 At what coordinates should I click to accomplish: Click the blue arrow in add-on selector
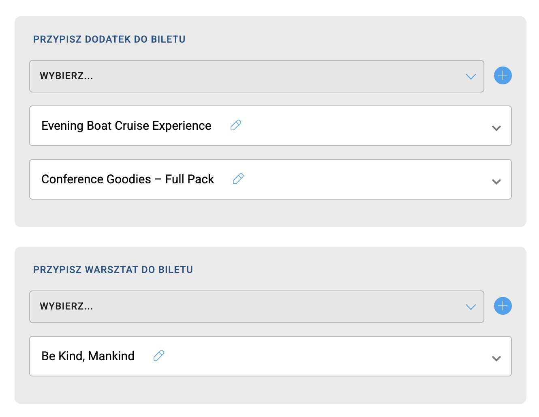471,77
